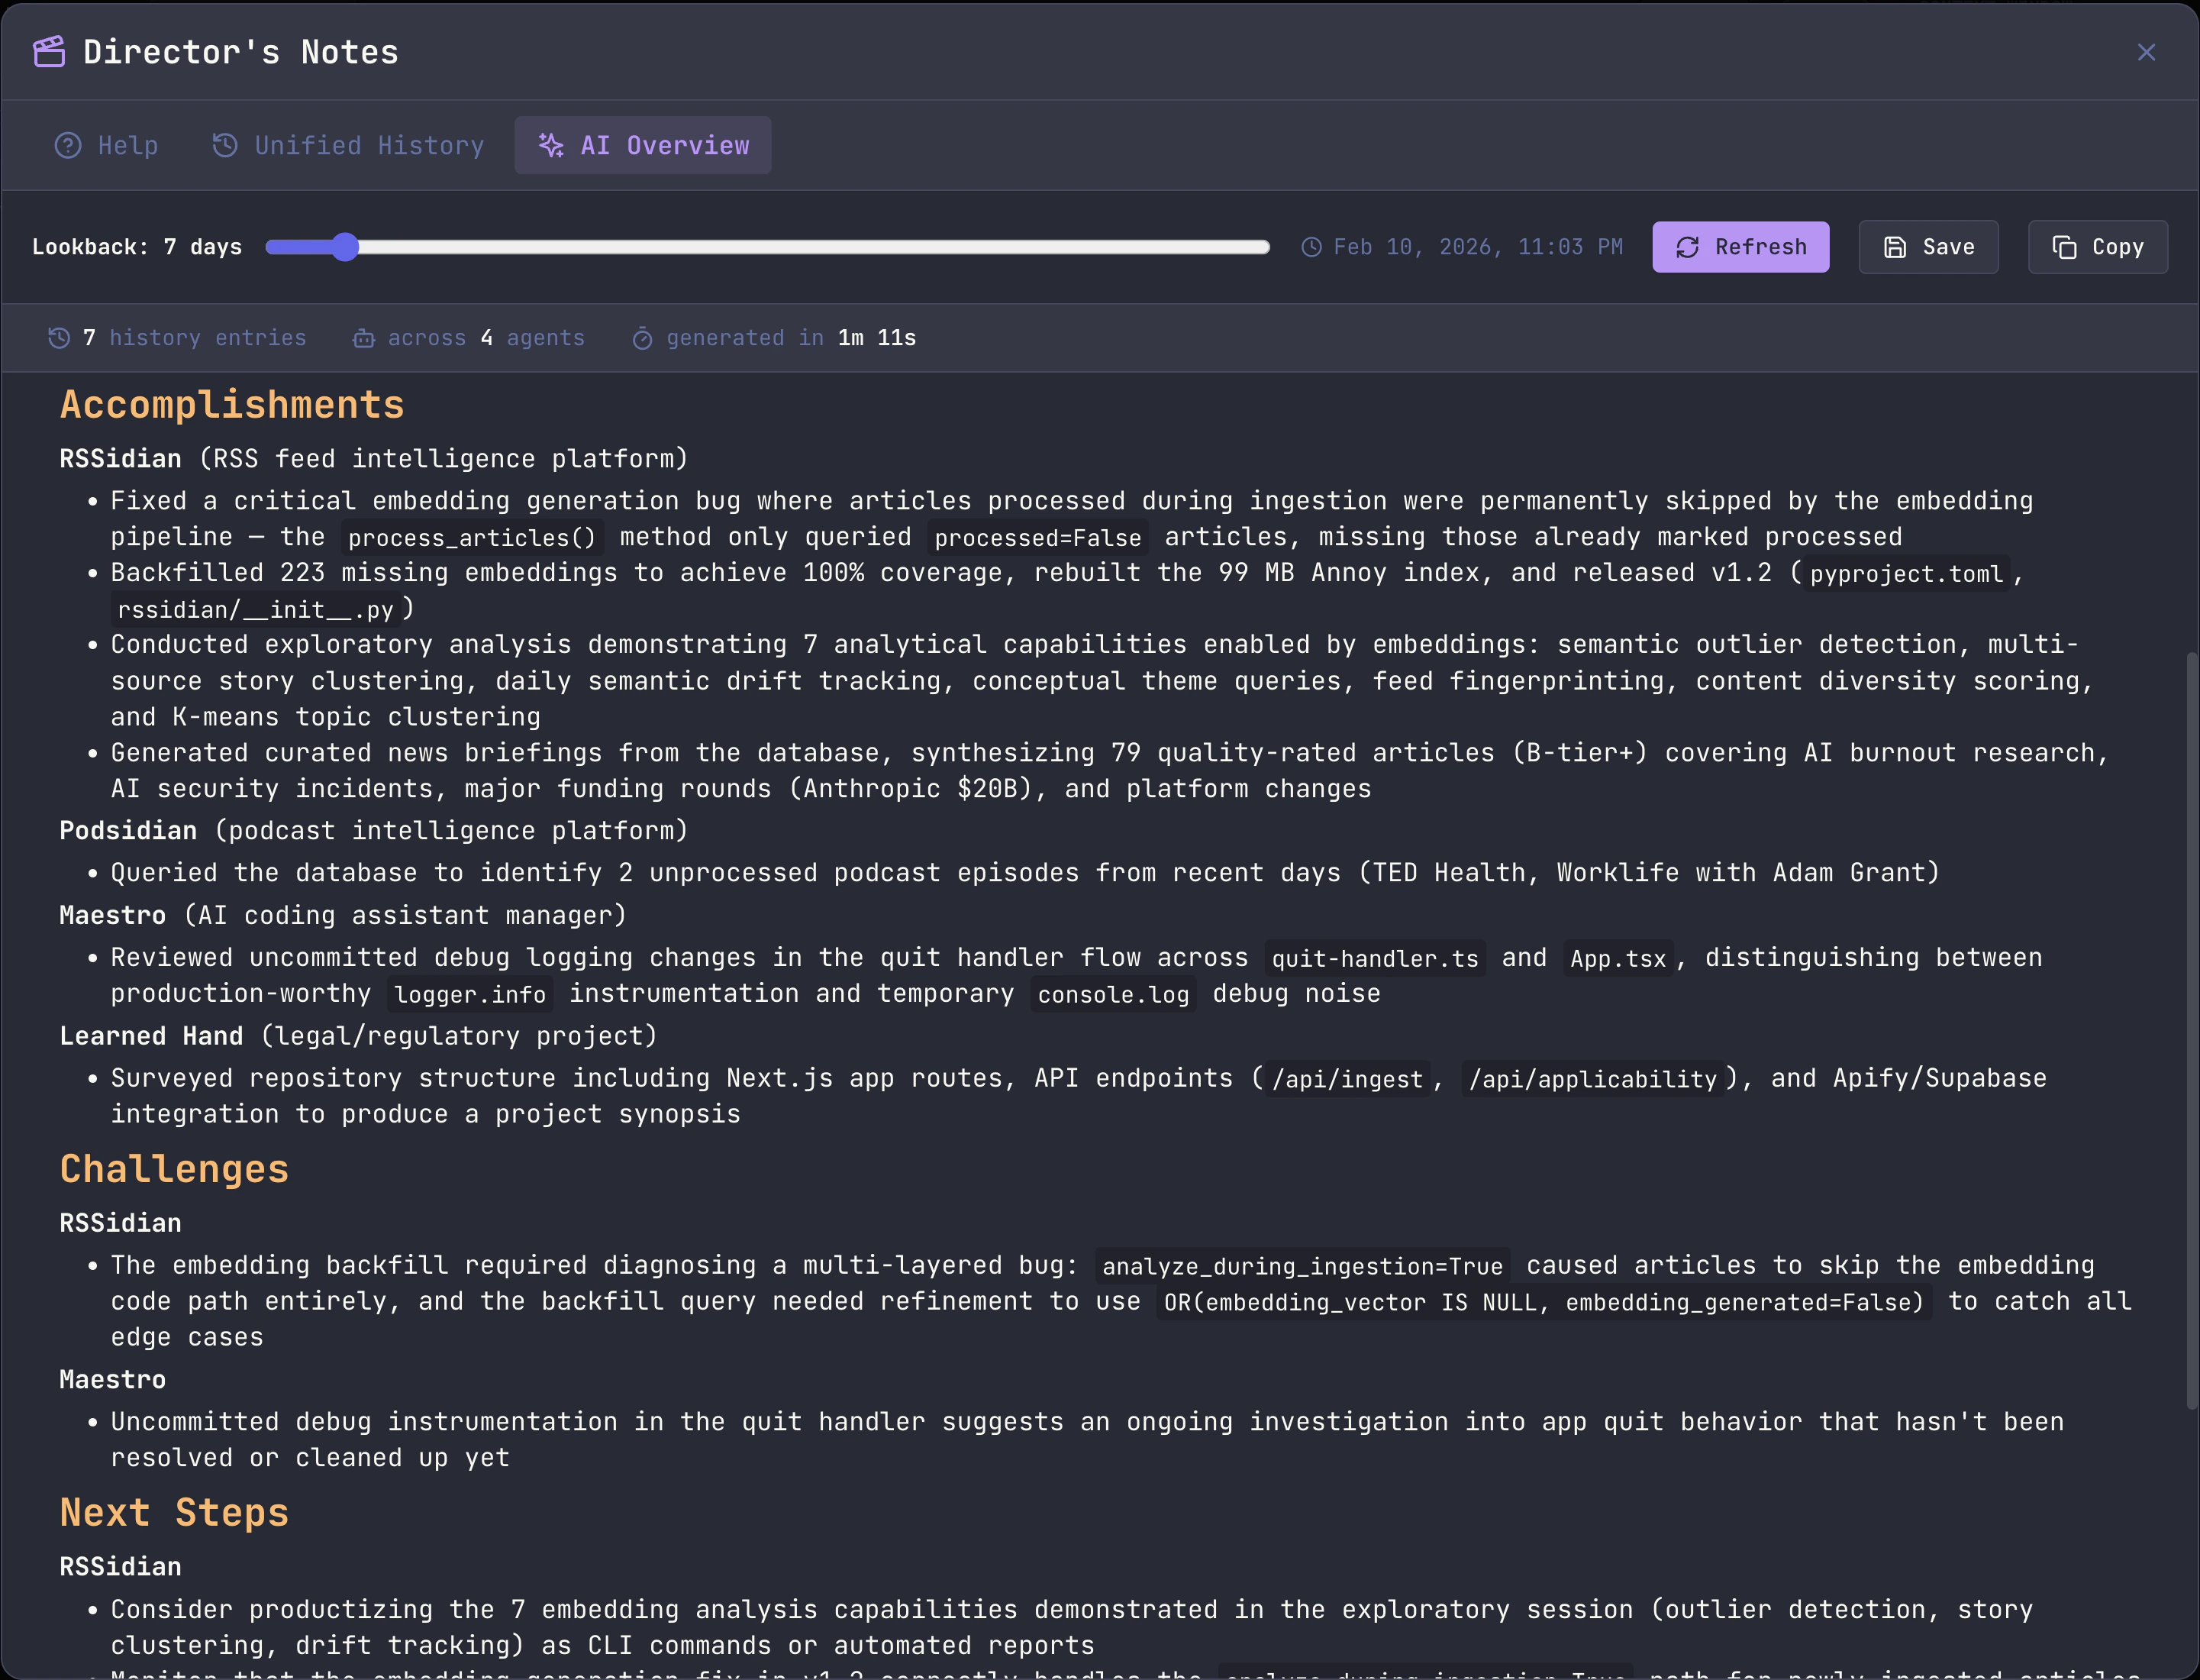Click the OR(embedding_vector IS NULL snippet
The height and width of the screenshot is (1680, 2200).
[1544, 1303]
